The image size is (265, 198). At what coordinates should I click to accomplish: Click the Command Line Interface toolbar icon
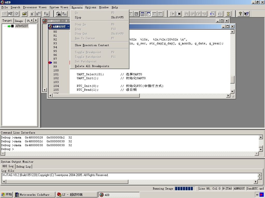[148, 14]
